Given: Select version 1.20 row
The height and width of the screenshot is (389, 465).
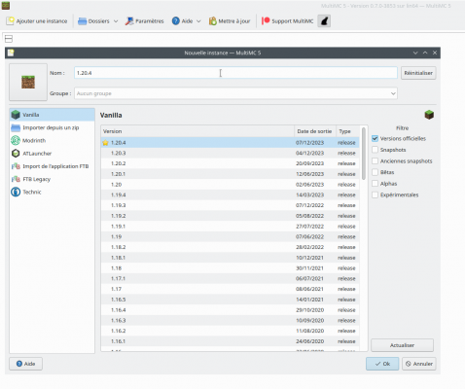Looking at the screenshot, I should (x=231, y=185).
